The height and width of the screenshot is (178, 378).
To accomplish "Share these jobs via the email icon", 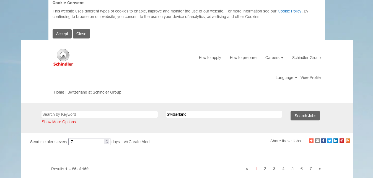I will (317, 141).
